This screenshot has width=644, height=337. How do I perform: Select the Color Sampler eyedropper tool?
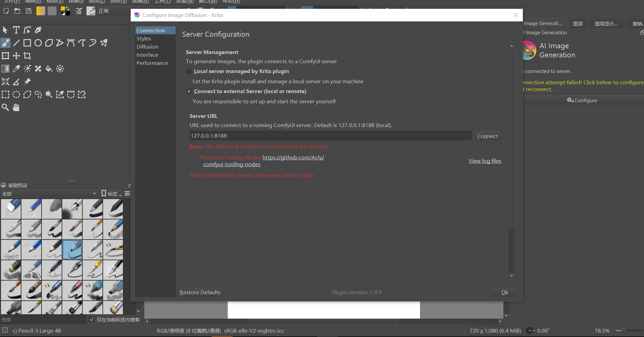[x=16, y=69]
